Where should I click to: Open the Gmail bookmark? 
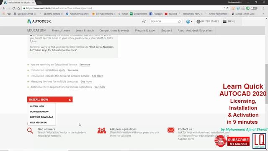point(123,14)
